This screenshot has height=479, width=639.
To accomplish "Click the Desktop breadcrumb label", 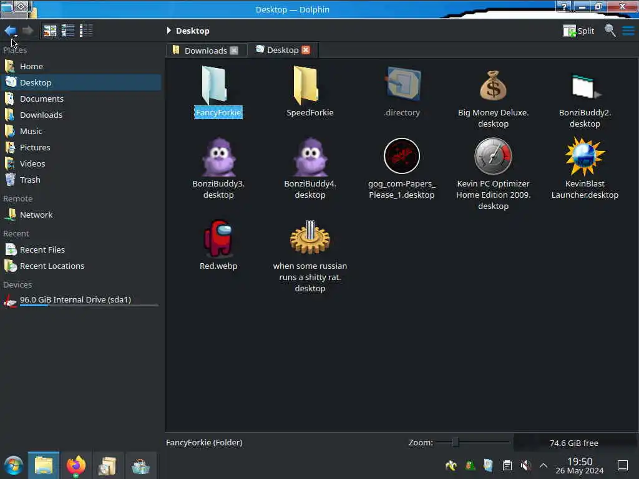I will pos(193,31).
